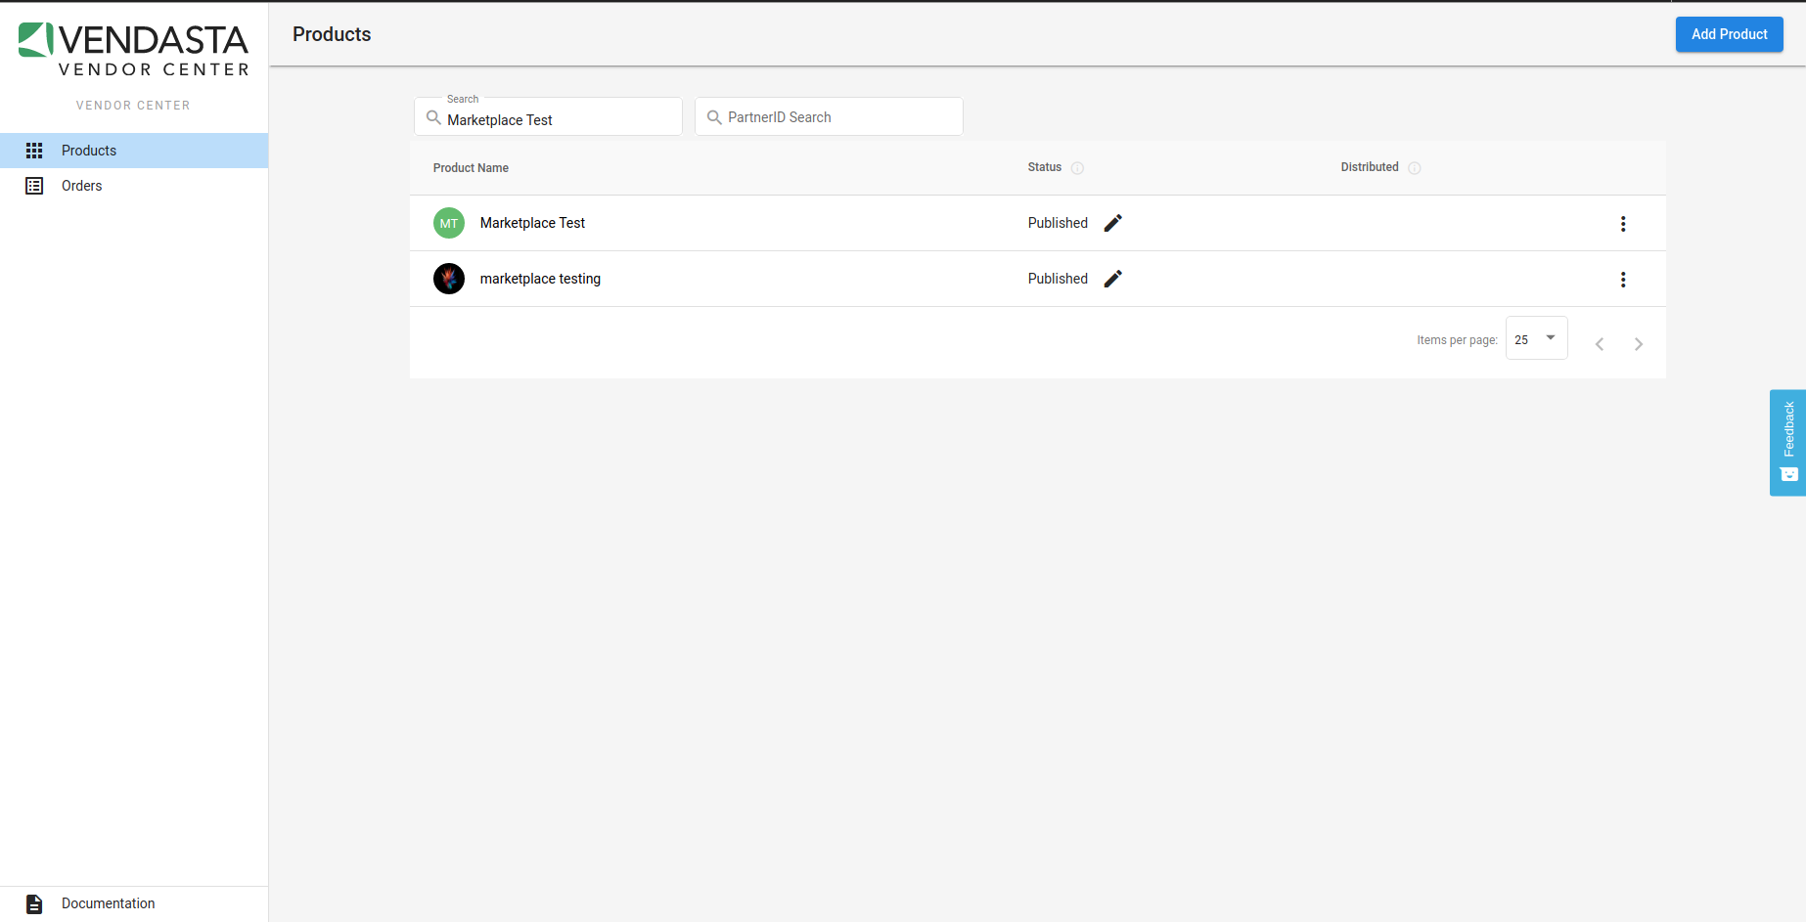The height and width of the screenshot is (922, 1806).
Task: Go to next page of products
Action: click(1639, 344)
